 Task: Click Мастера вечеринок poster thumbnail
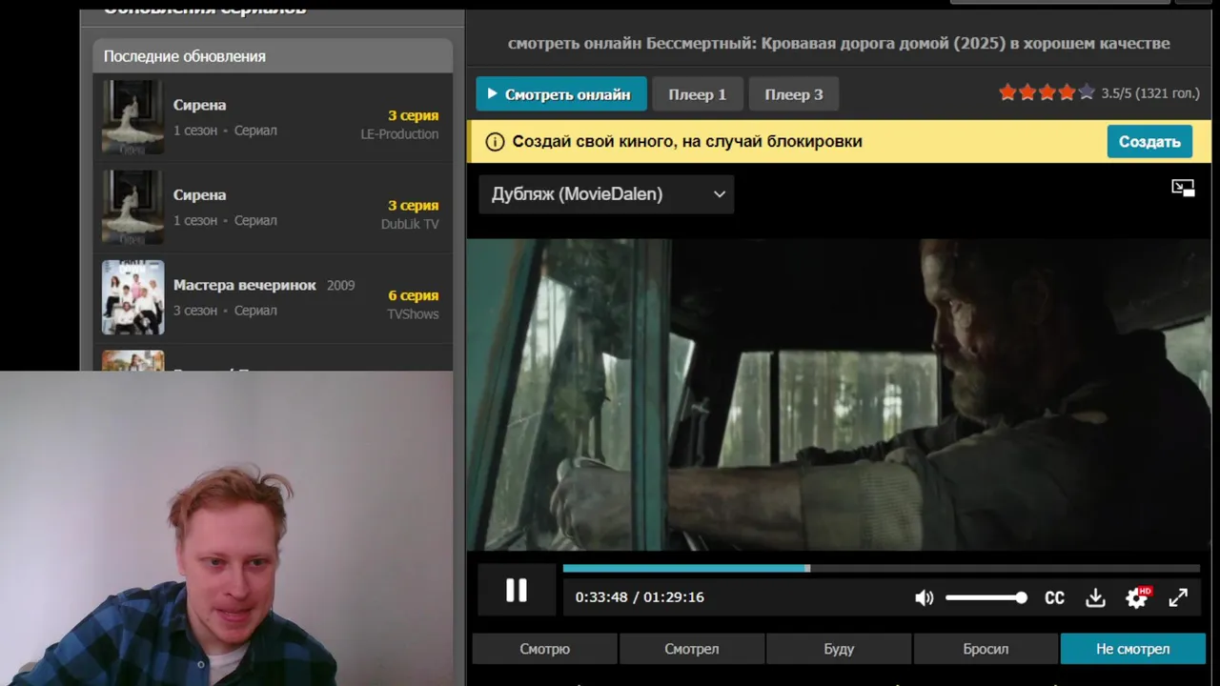[x=133, y=297]
